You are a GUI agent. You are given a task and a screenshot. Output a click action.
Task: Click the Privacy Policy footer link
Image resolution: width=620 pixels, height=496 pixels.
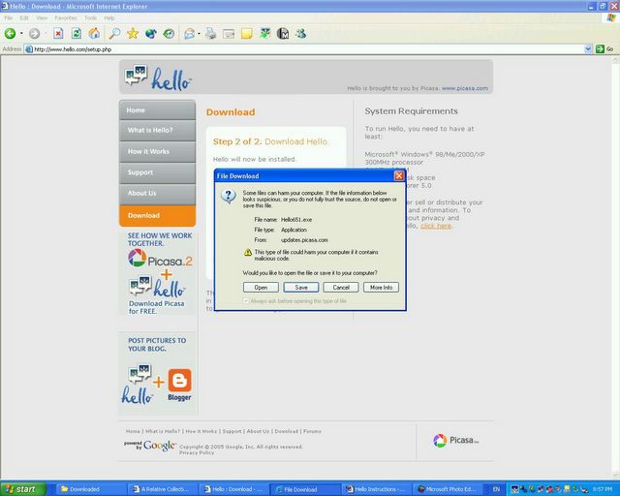(197, 452)
